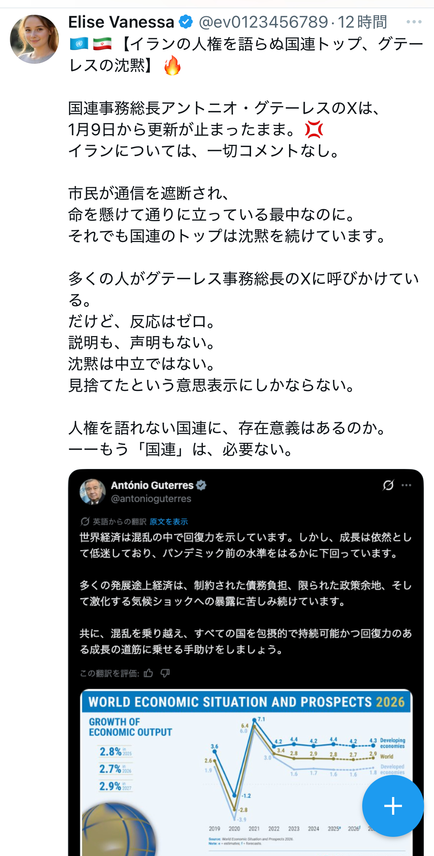Tap the verified badge beside António Guterres
This screenshot has height=856, width=434.
coord(201,485)
